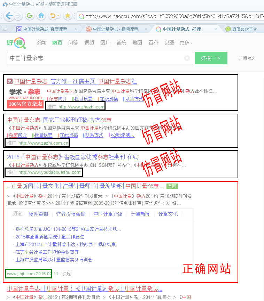264x301 pixels.
Task: Click the browser back arrow button
Action: (9, 16)
